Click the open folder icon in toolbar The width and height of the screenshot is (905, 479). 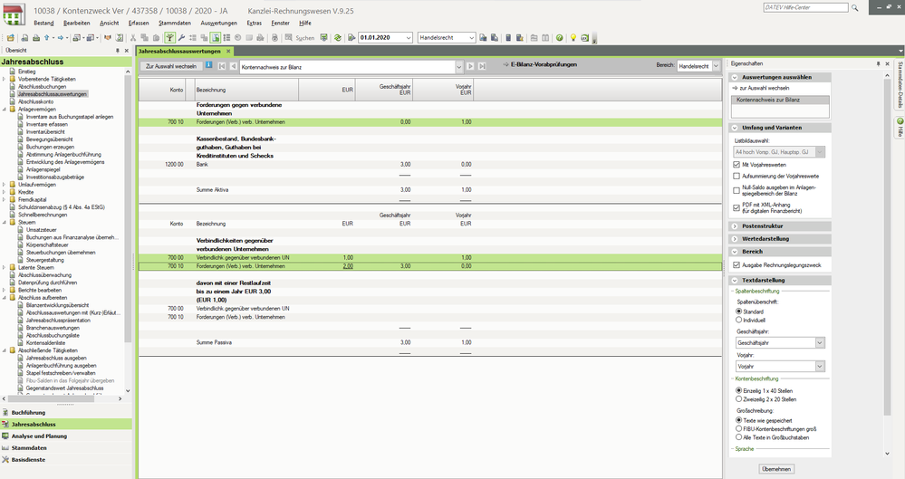[10, 37]
